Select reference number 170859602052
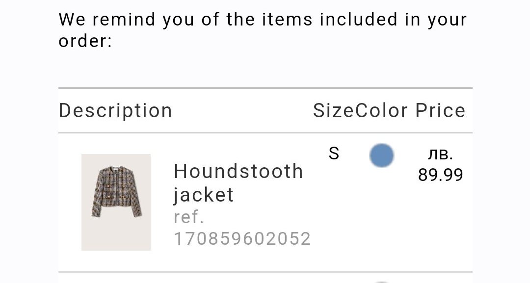 point(242,239)
